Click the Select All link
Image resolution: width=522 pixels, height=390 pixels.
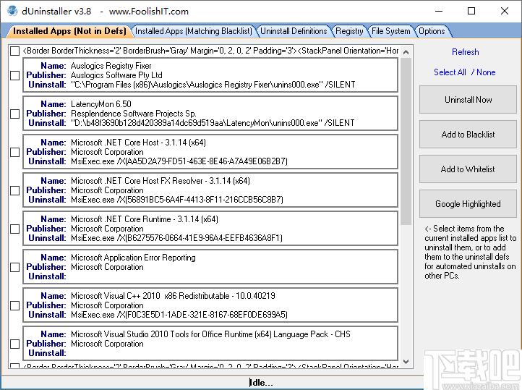pos(450,72)
